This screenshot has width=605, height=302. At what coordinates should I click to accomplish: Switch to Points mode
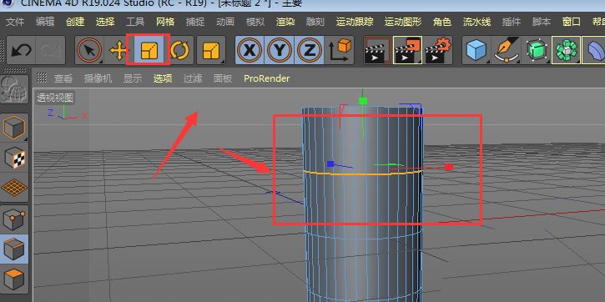point(14,219)
